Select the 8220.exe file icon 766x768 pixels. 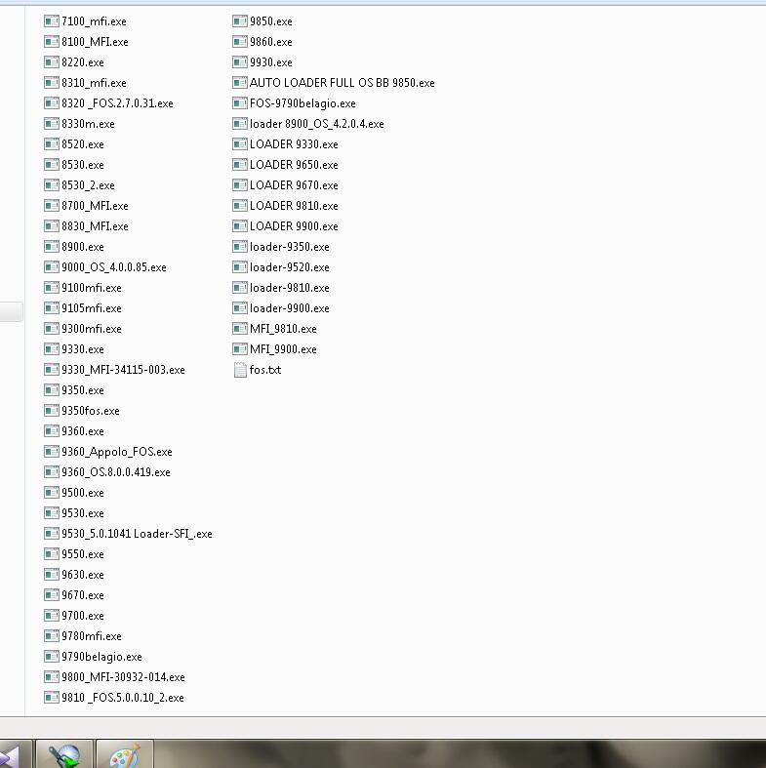(x=52, y=62)
